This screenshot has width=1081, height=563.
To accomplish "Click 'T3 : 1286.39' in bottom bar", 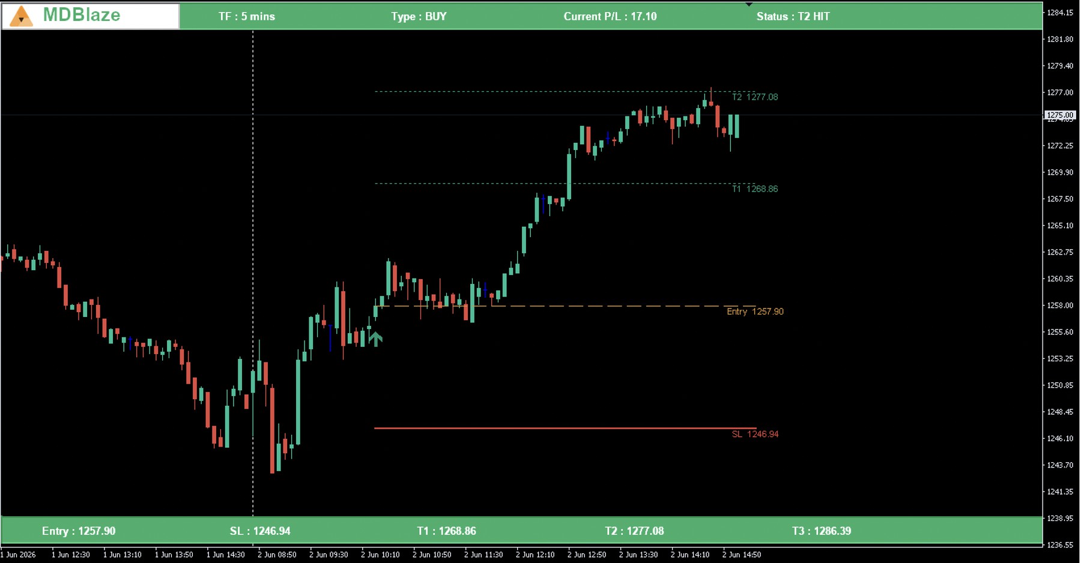I will click(822, 531).
